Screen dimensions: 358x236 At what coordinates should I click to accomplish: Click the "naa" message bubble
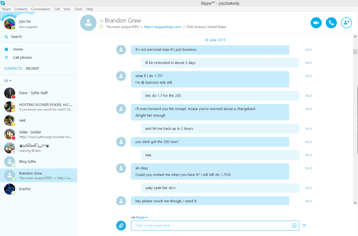[x=220, y=155]
